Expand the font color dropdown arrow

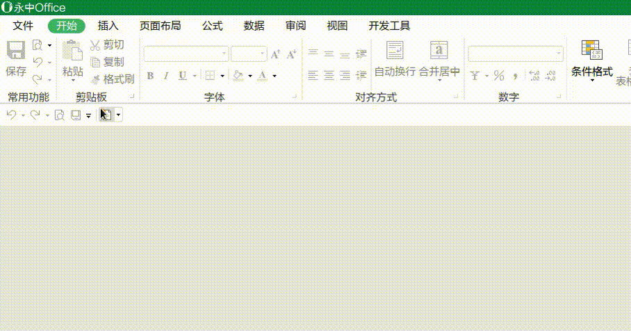pyautogui.click(x=274, y=76)
